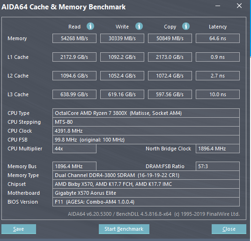
Task: Click the Chipset field AMD Bixby X570
Action: (x=146, y=184)
